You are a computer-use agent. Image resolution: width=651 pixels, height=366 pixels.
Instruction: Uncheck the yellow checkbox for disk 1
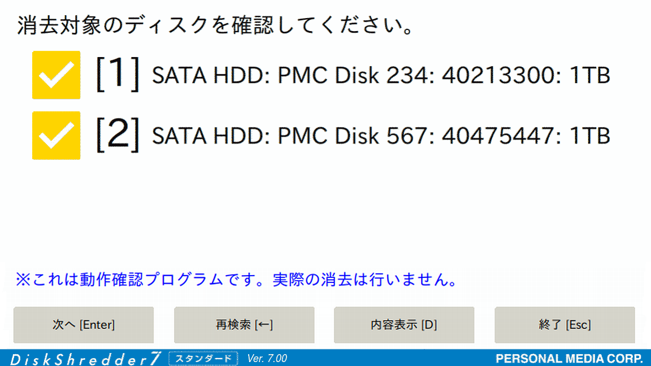tap(56, 75)
